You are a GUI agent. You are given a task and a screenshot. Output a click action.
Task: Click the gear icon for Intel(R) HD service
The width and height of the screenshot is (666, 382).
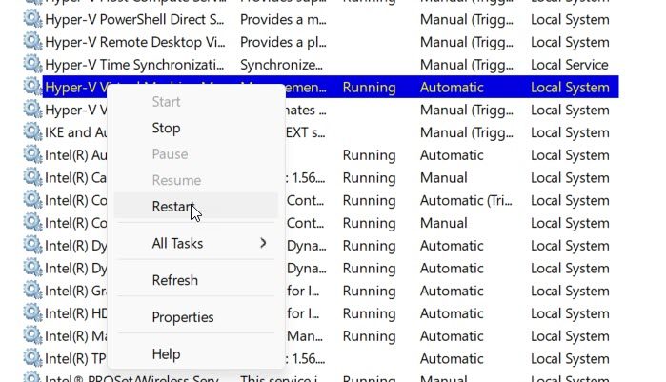pyautogui.click(x=32, y=313)
